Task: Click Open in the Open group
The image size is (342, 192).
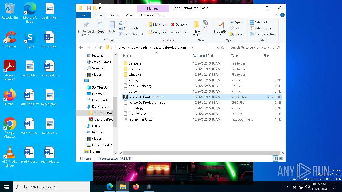Action: (236, 22)
